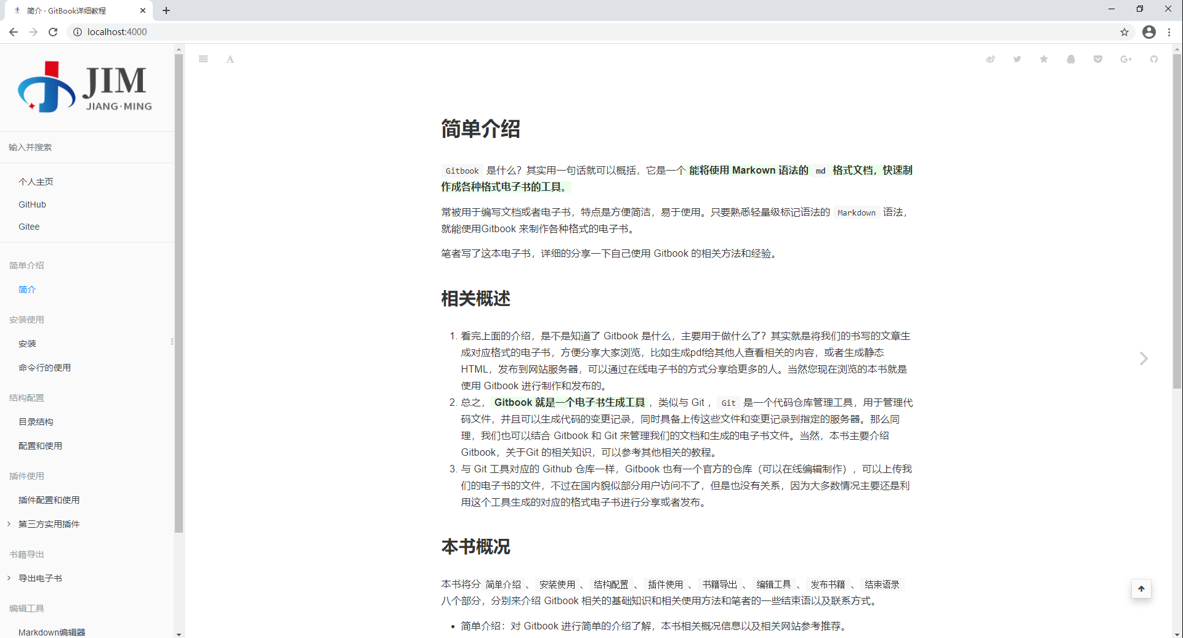This screenshot has width=1183, height=638.
Task: Click the main page scrollbar thumb
Action: pos(1177,222)
